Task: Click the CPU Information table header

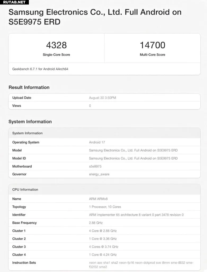Action: tap(104, 189)
